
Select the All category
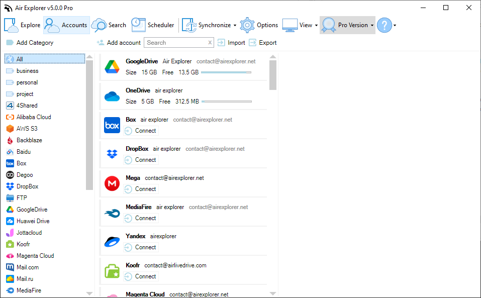coord(45,59)
